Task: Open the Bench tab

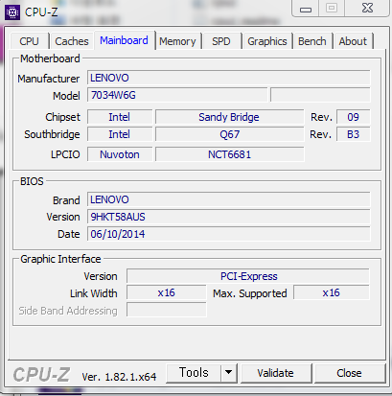Action: [x=312, y=41]
